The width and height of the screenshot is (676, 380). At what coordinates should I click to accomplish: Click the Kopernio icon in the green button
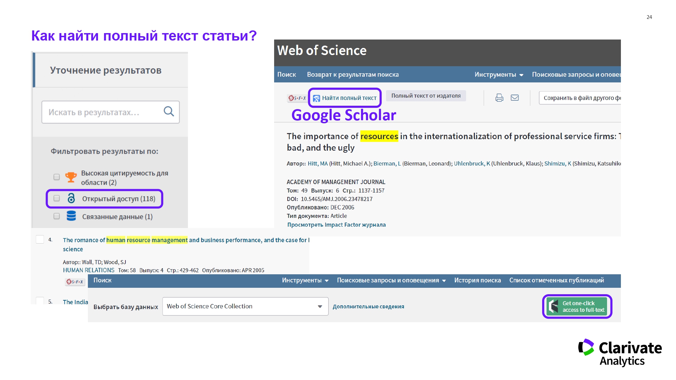[554, 306]
